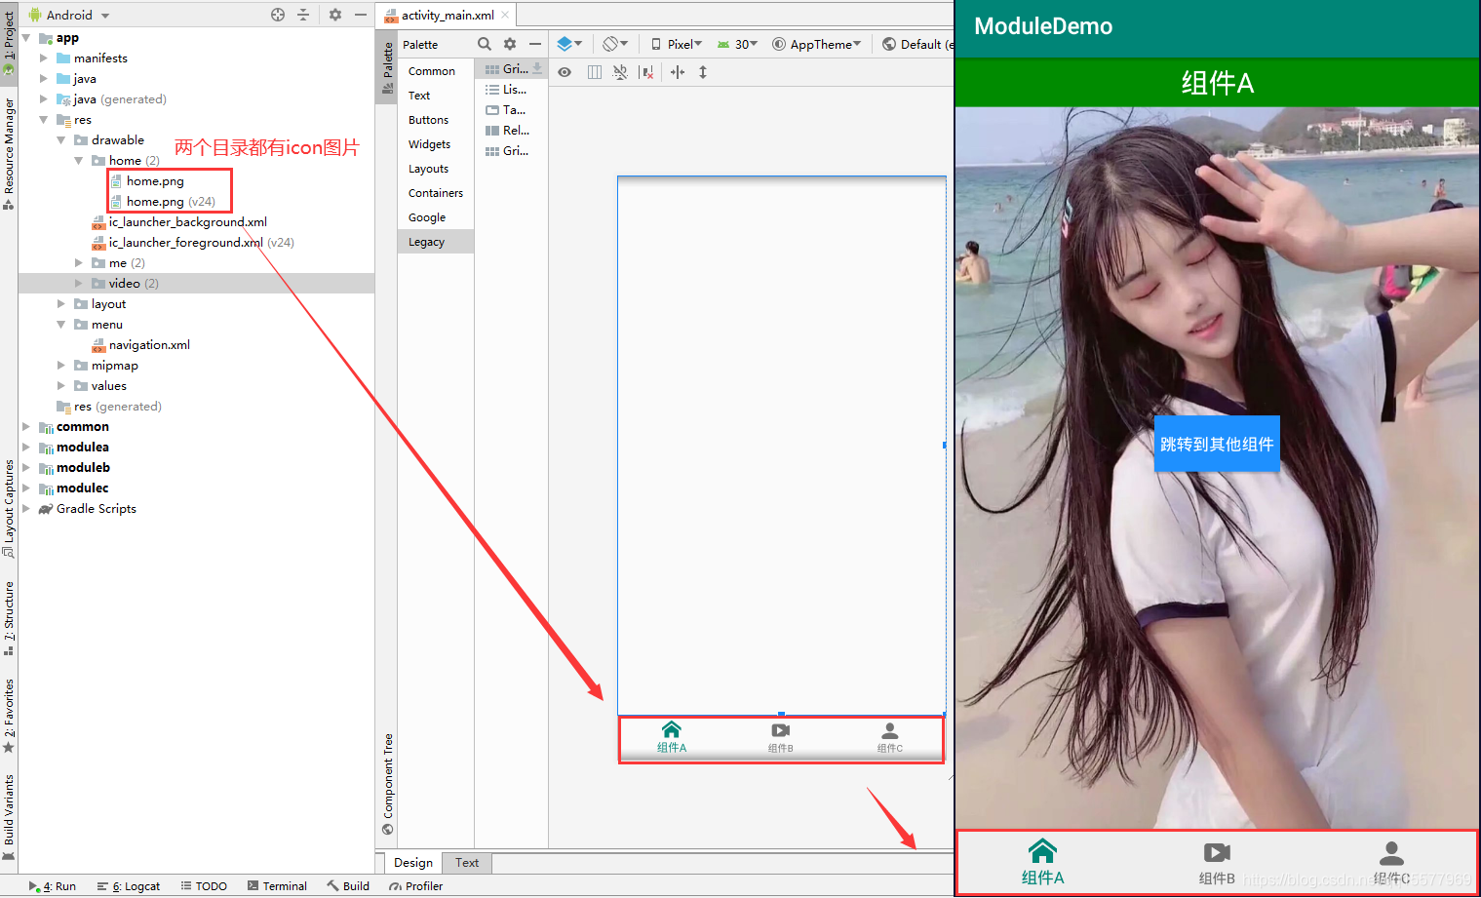Clear all constraints using the red-x icon
This screenshot has height=898, width=1481.
[x=647, y=71]
